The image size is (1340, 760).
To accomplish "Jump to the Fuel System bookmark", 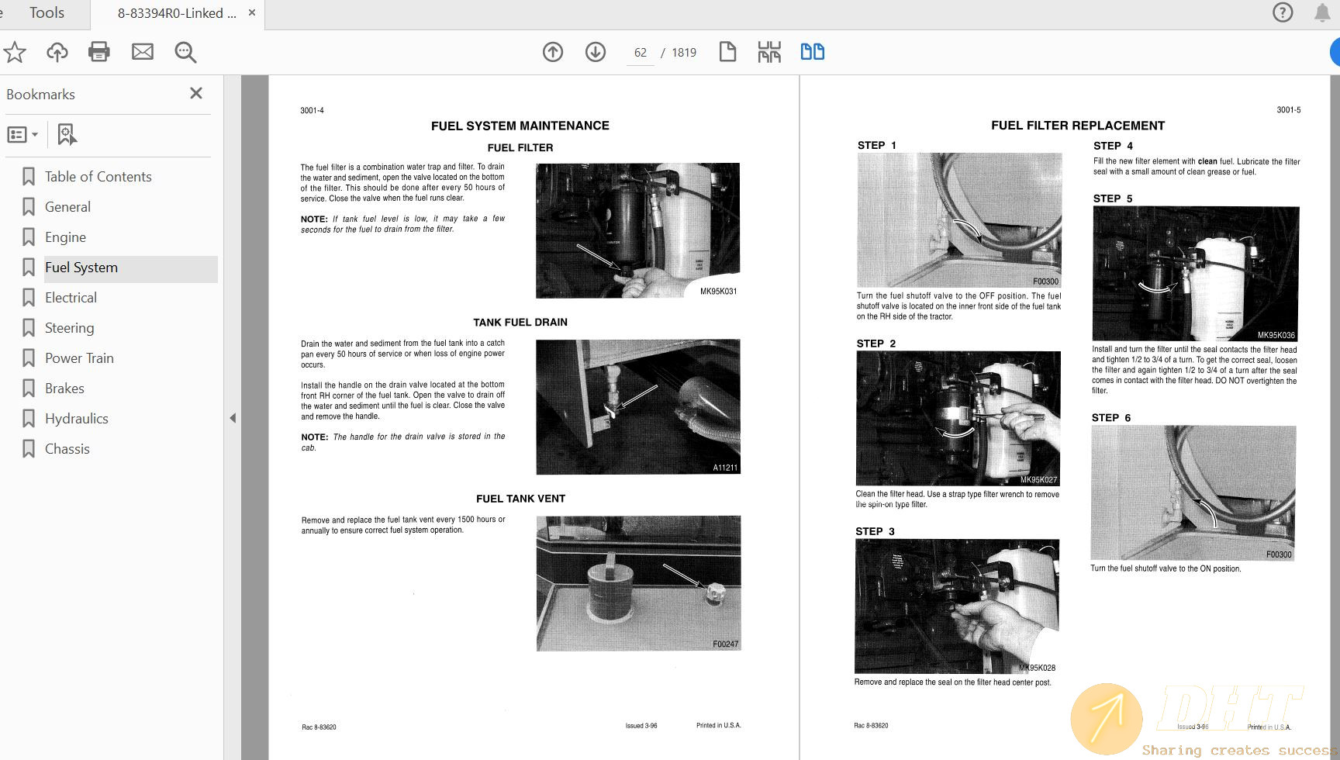I will point(81,268).
